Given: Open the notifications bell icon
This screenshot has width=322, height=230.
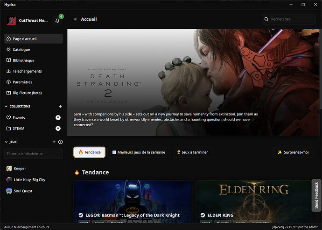Looking at the screenshot, I should (57, 20).
